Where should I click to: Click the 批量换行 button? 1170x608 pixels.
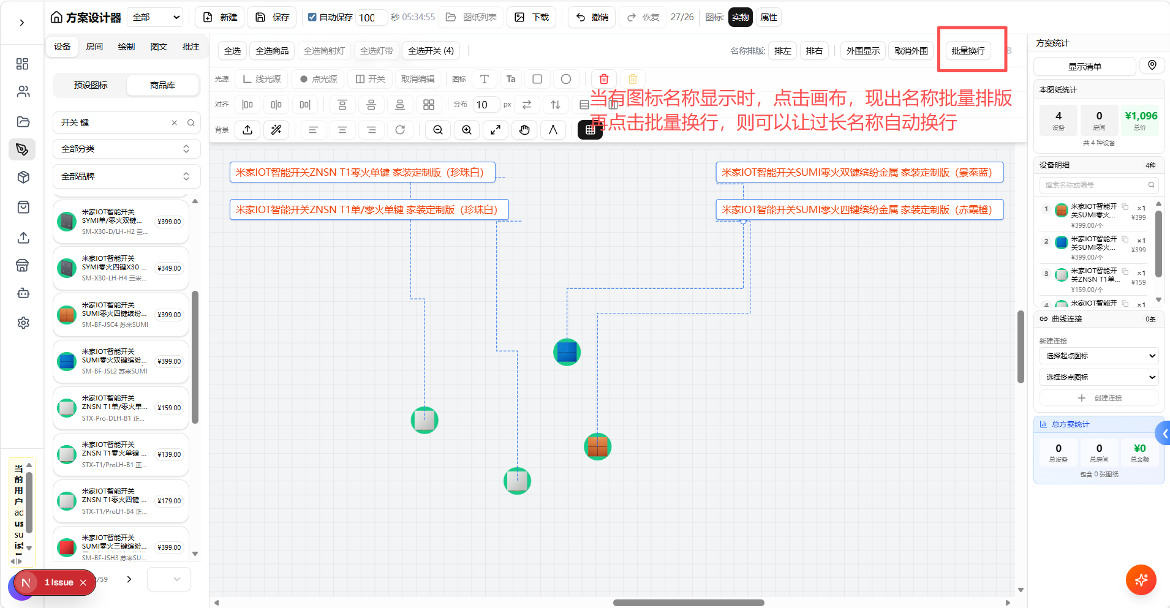pos(968,51)
